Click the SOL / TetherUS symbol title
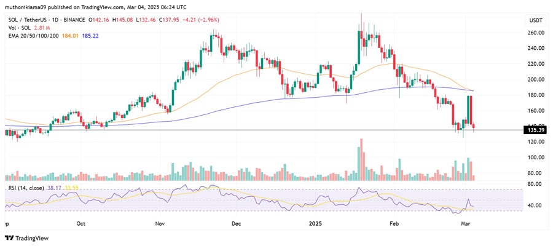 27,20
